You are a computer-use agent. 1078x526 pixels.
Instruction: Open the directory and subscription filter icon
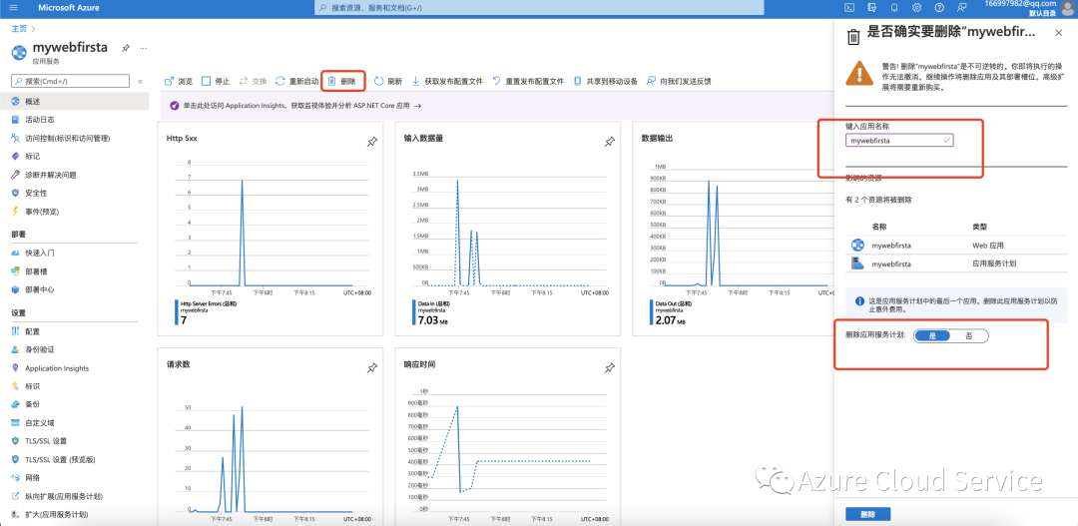pos(871,8)
